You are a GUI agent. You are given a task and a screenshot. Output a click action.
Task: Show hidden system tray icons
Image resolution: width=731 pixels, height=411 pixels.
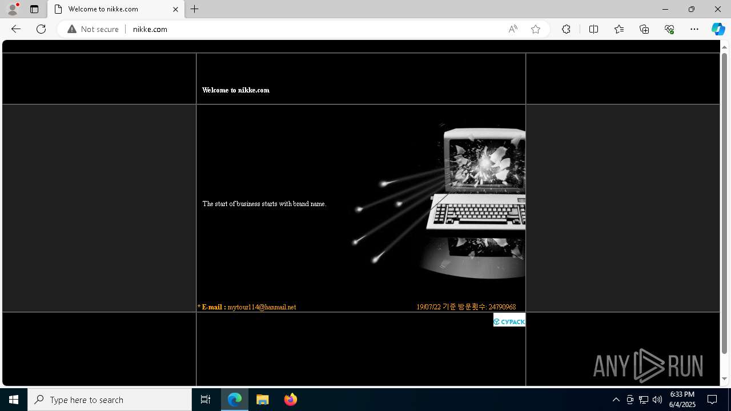click(616, 400)
